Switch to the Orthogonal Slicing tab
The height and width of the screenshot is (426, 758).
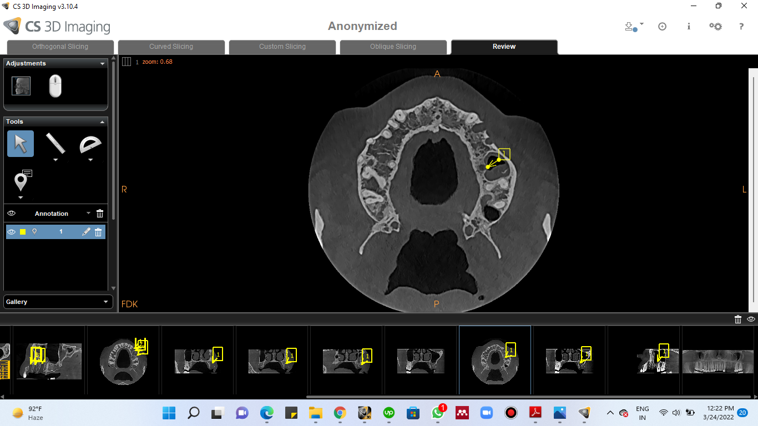(60, 47)
